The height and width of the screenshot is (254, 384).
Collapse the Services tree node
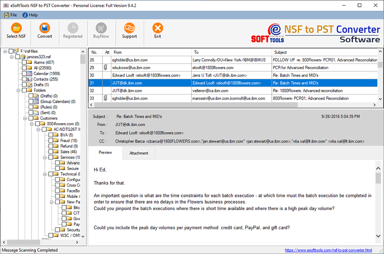click(x=44, y=157)
